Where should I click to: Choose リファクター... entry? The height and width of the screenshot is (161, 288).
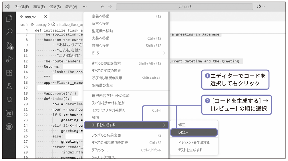[x=126, y=150]
